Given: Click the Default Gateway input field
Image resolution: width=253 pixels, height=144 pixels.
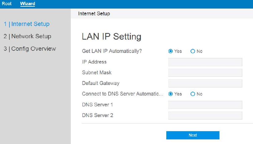Looking at the screenshot, I should click(x=205, y=83).
